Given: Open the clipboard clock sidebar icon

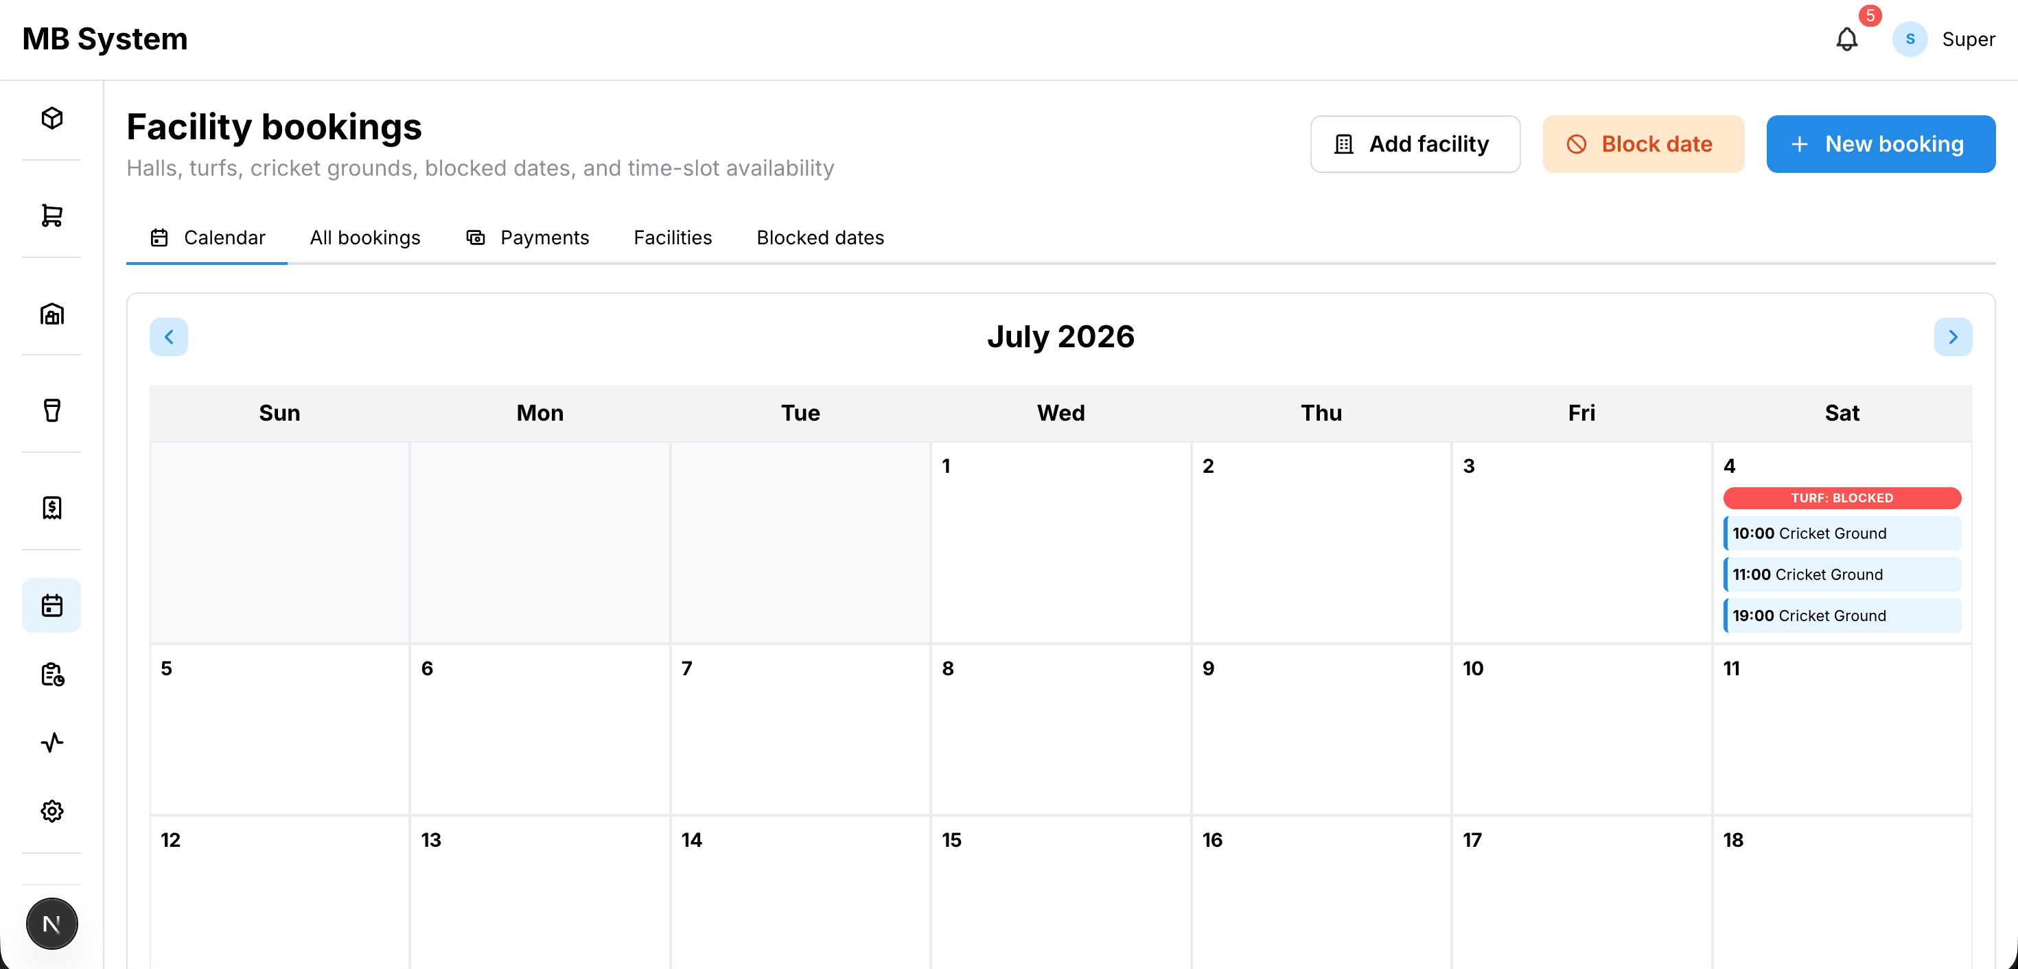Looking at the screenshot, I should point(51,675).
